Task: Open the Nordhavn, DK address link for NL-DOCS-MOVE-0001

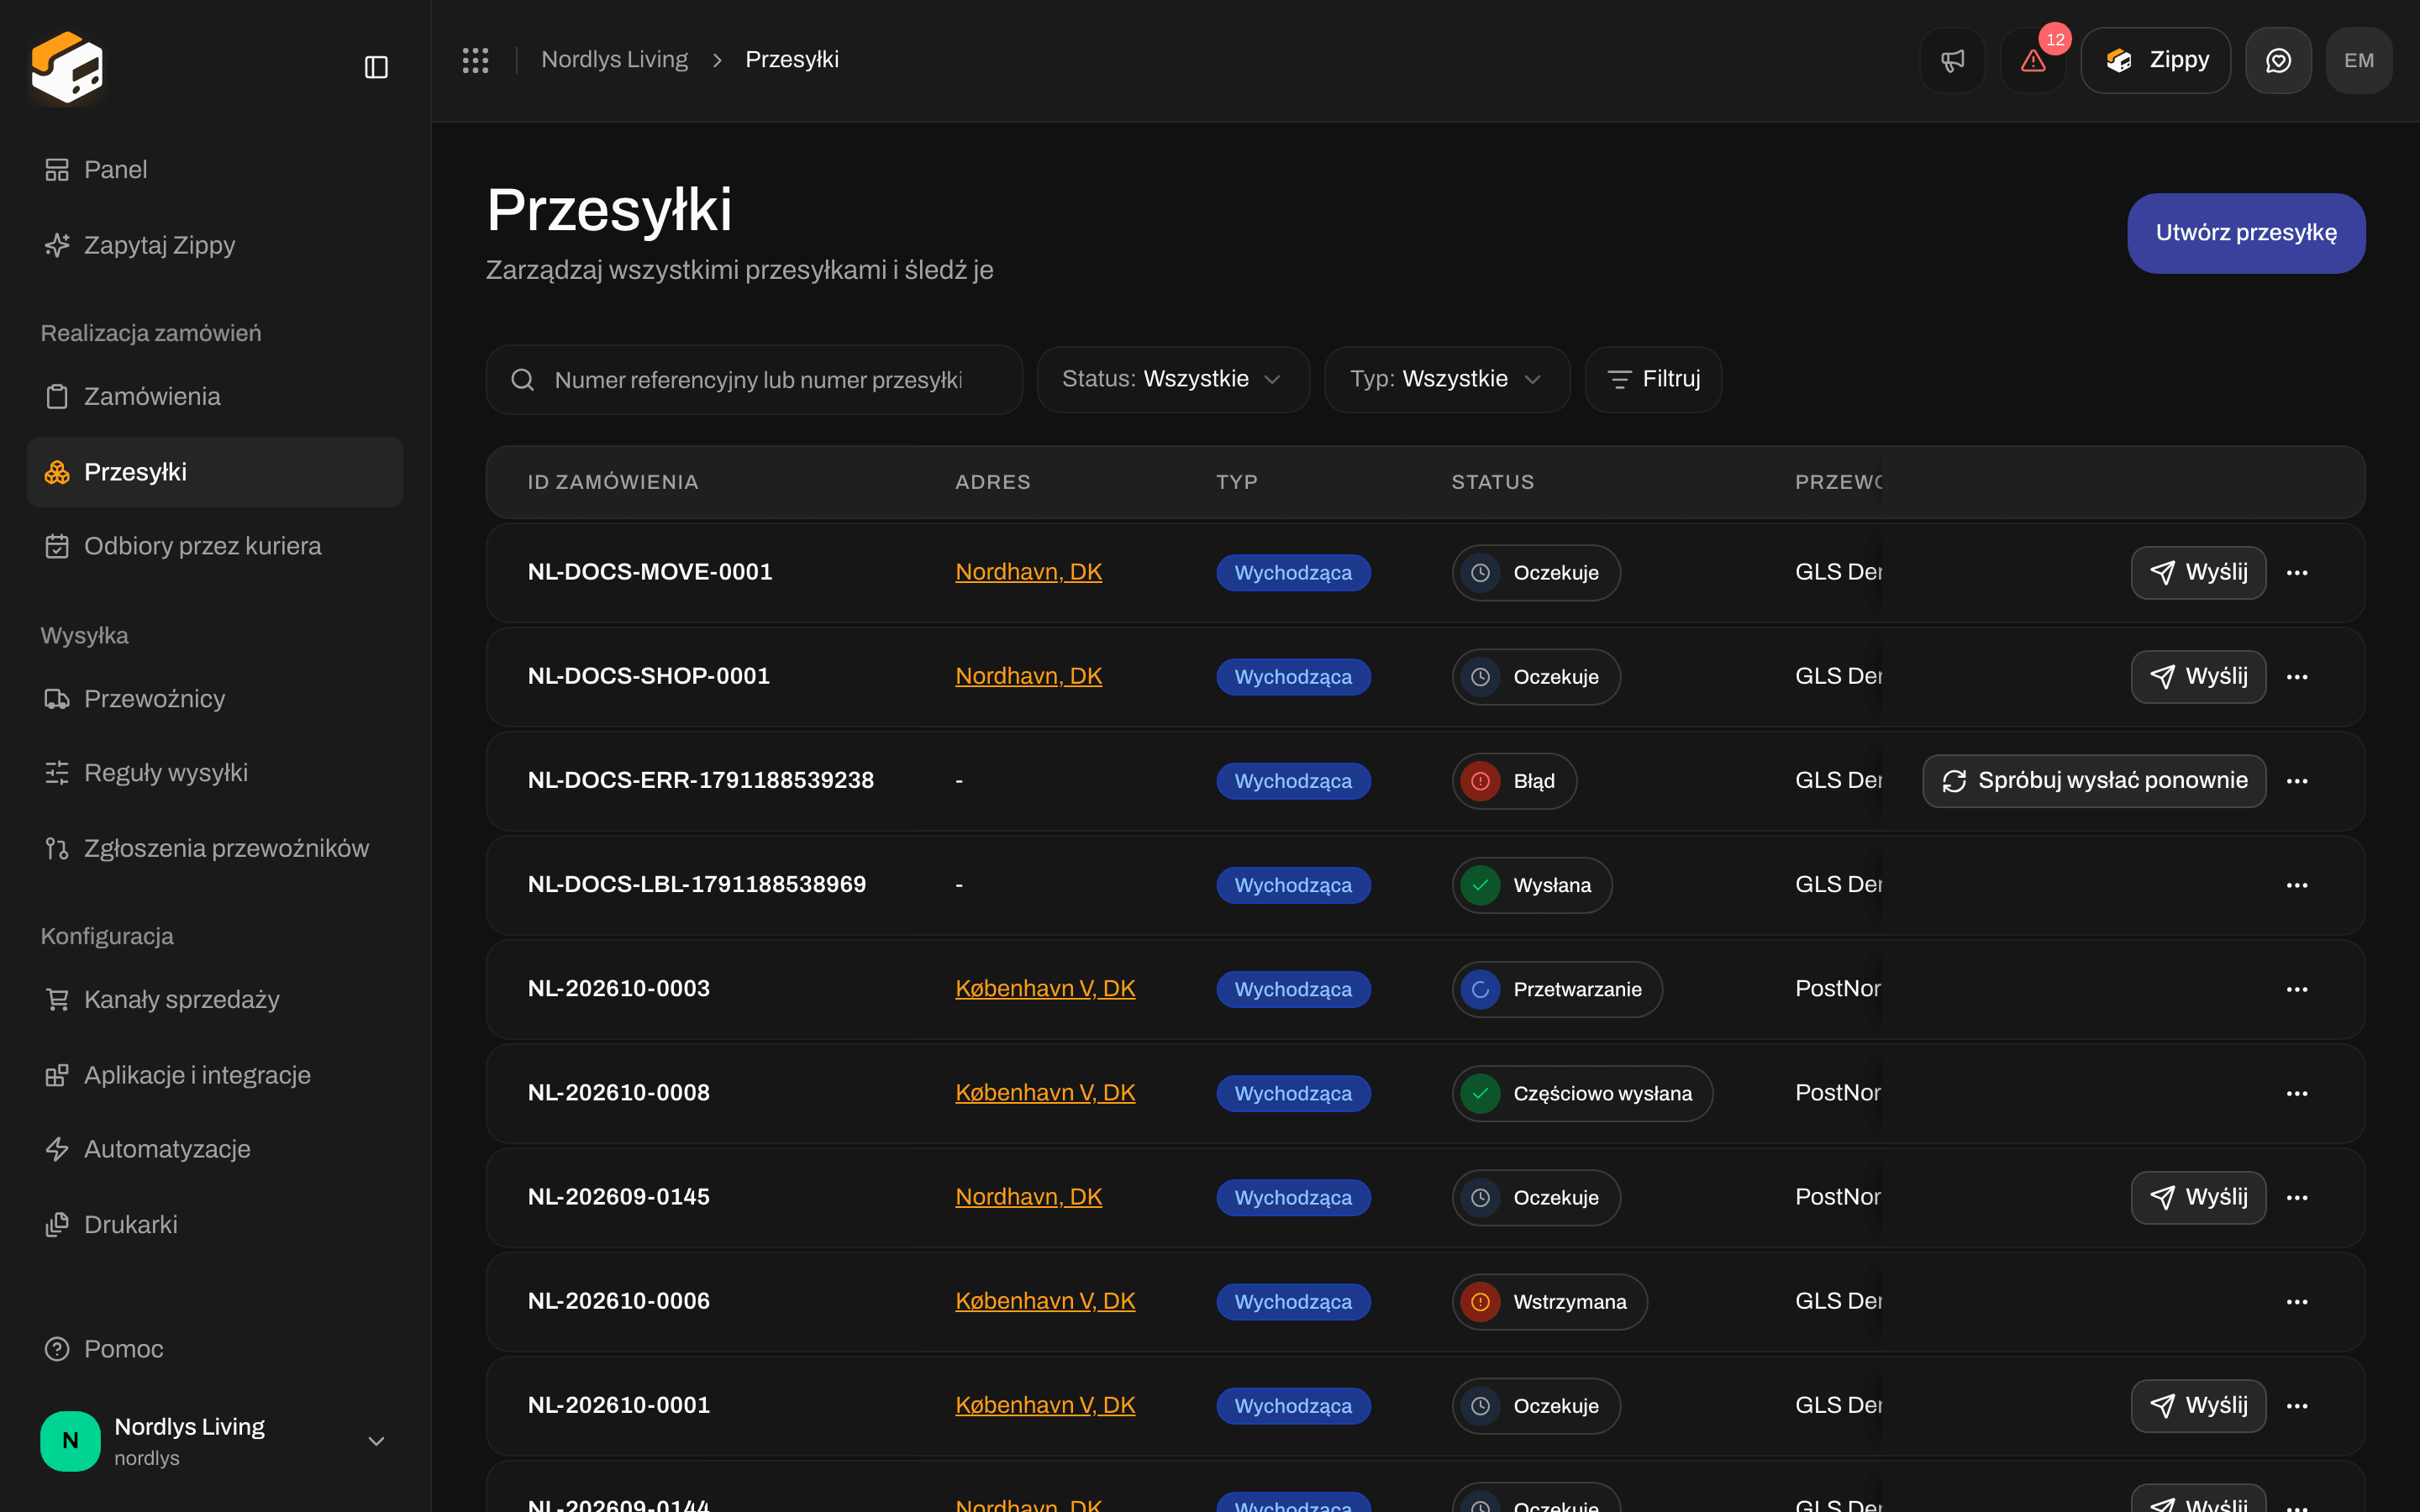Action: click(1028, 572)
